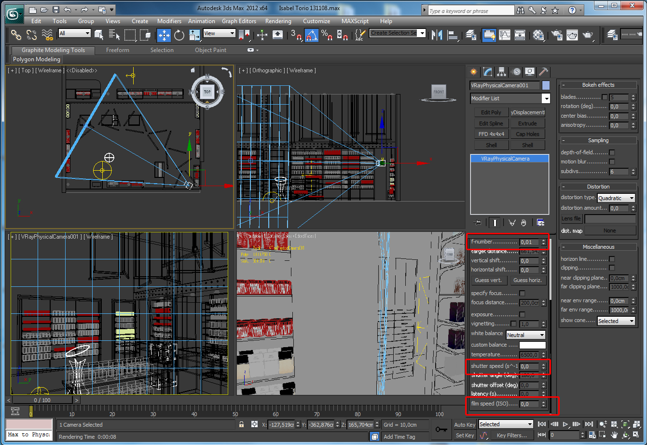
Task: Toggle the motion blur checkbox
Action: (x=612, y=162)
